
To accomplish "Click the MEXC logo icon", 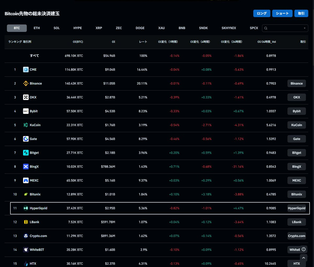I will 26,181.
